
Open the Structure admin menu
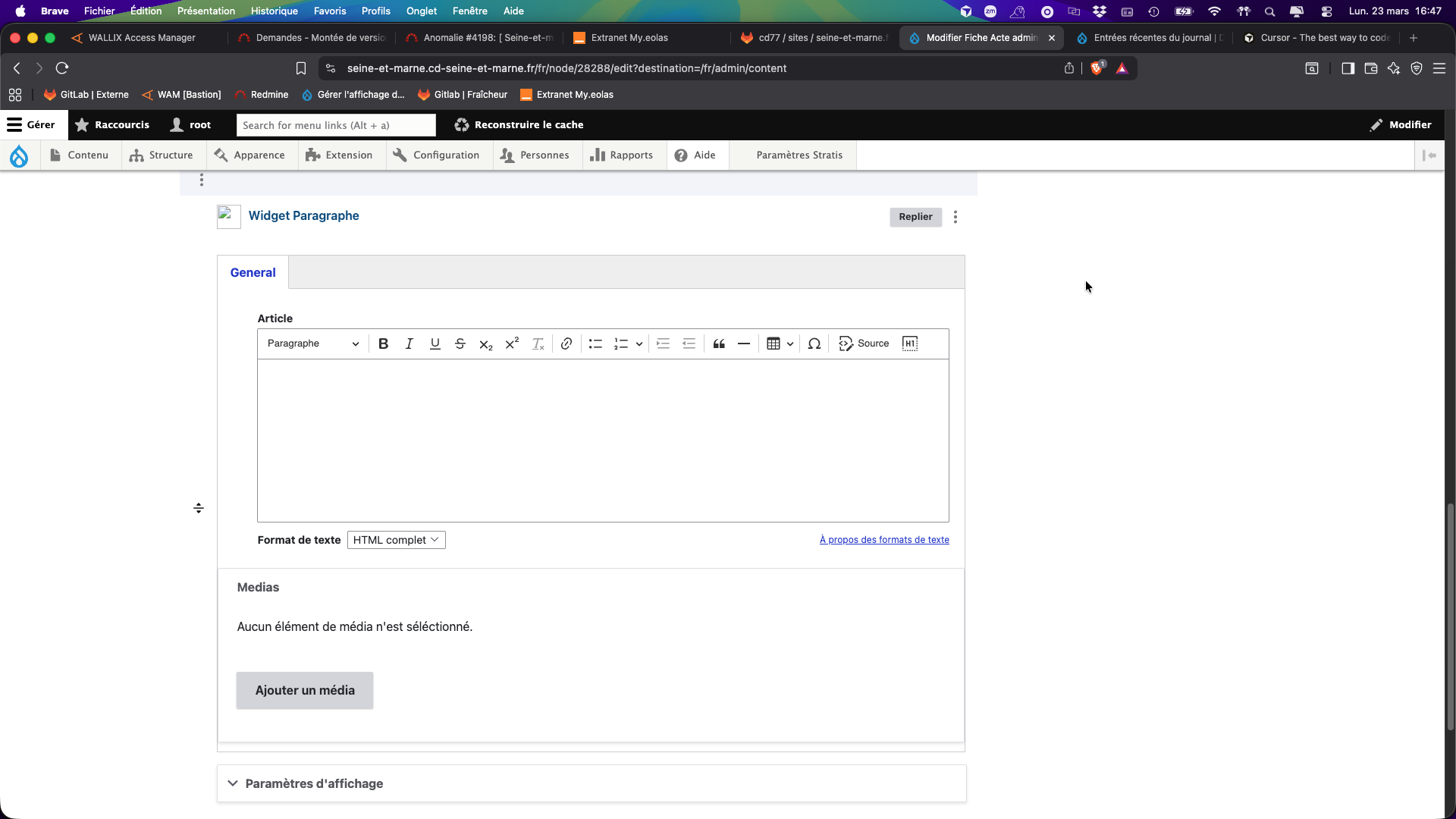(x=162, y=155)
